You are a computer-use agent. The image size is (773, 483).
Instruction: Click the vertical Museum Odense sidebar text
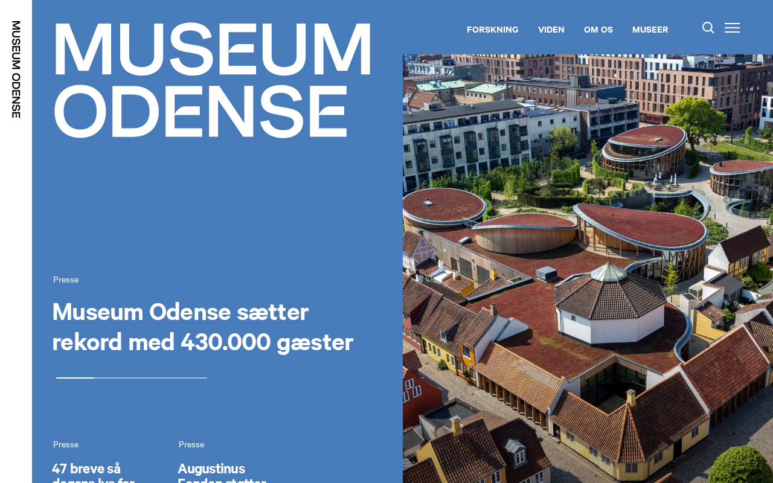pos(16,69)
